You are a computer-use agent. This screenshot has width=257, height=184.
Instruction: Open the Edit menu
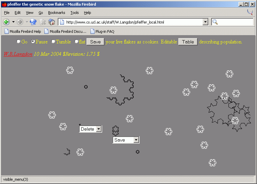tap(18, 13)
